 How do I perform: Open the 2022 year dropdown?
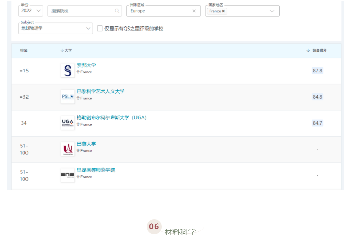(31, 11)
